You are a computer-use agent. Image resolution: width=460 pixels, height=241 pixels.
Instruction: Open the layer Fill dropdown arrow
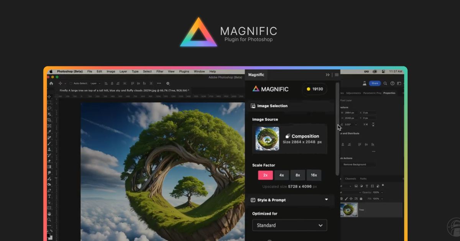pyautogui.click(x=382, y=199)
